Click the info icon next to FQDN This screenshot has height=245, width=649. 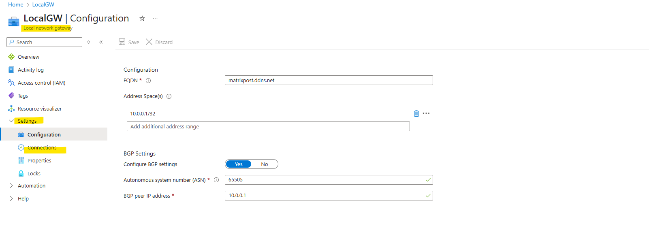pos(148,81)
